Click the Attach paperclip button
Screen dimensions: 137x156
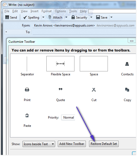click(x=55, y=18)
